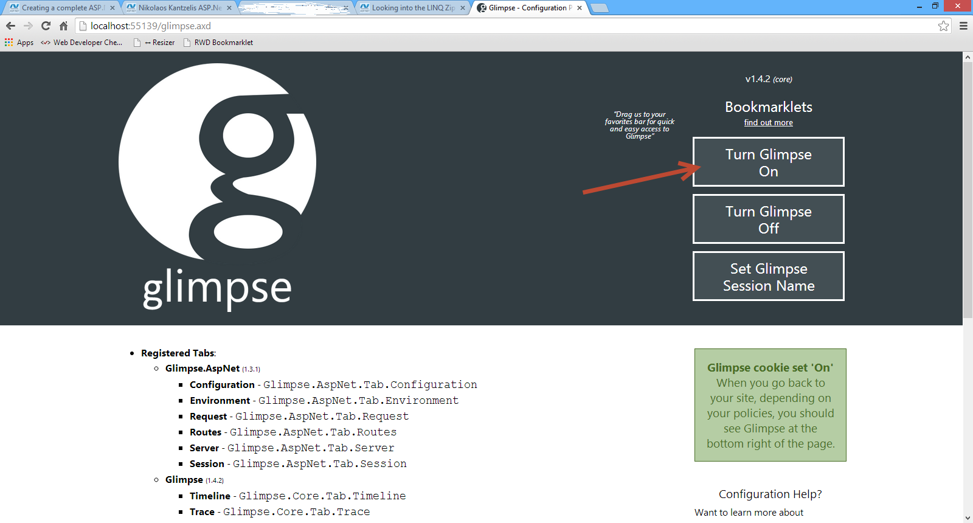Close the 'Looking into the LINQ Zip' tab
Screen dimensions: 973x523
click(x=463, y=8)
